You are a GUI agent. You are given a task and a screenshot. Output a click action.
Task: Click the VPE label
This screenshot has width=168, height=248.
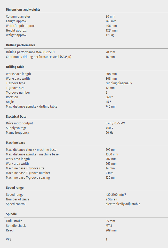[x=9, y=239]
